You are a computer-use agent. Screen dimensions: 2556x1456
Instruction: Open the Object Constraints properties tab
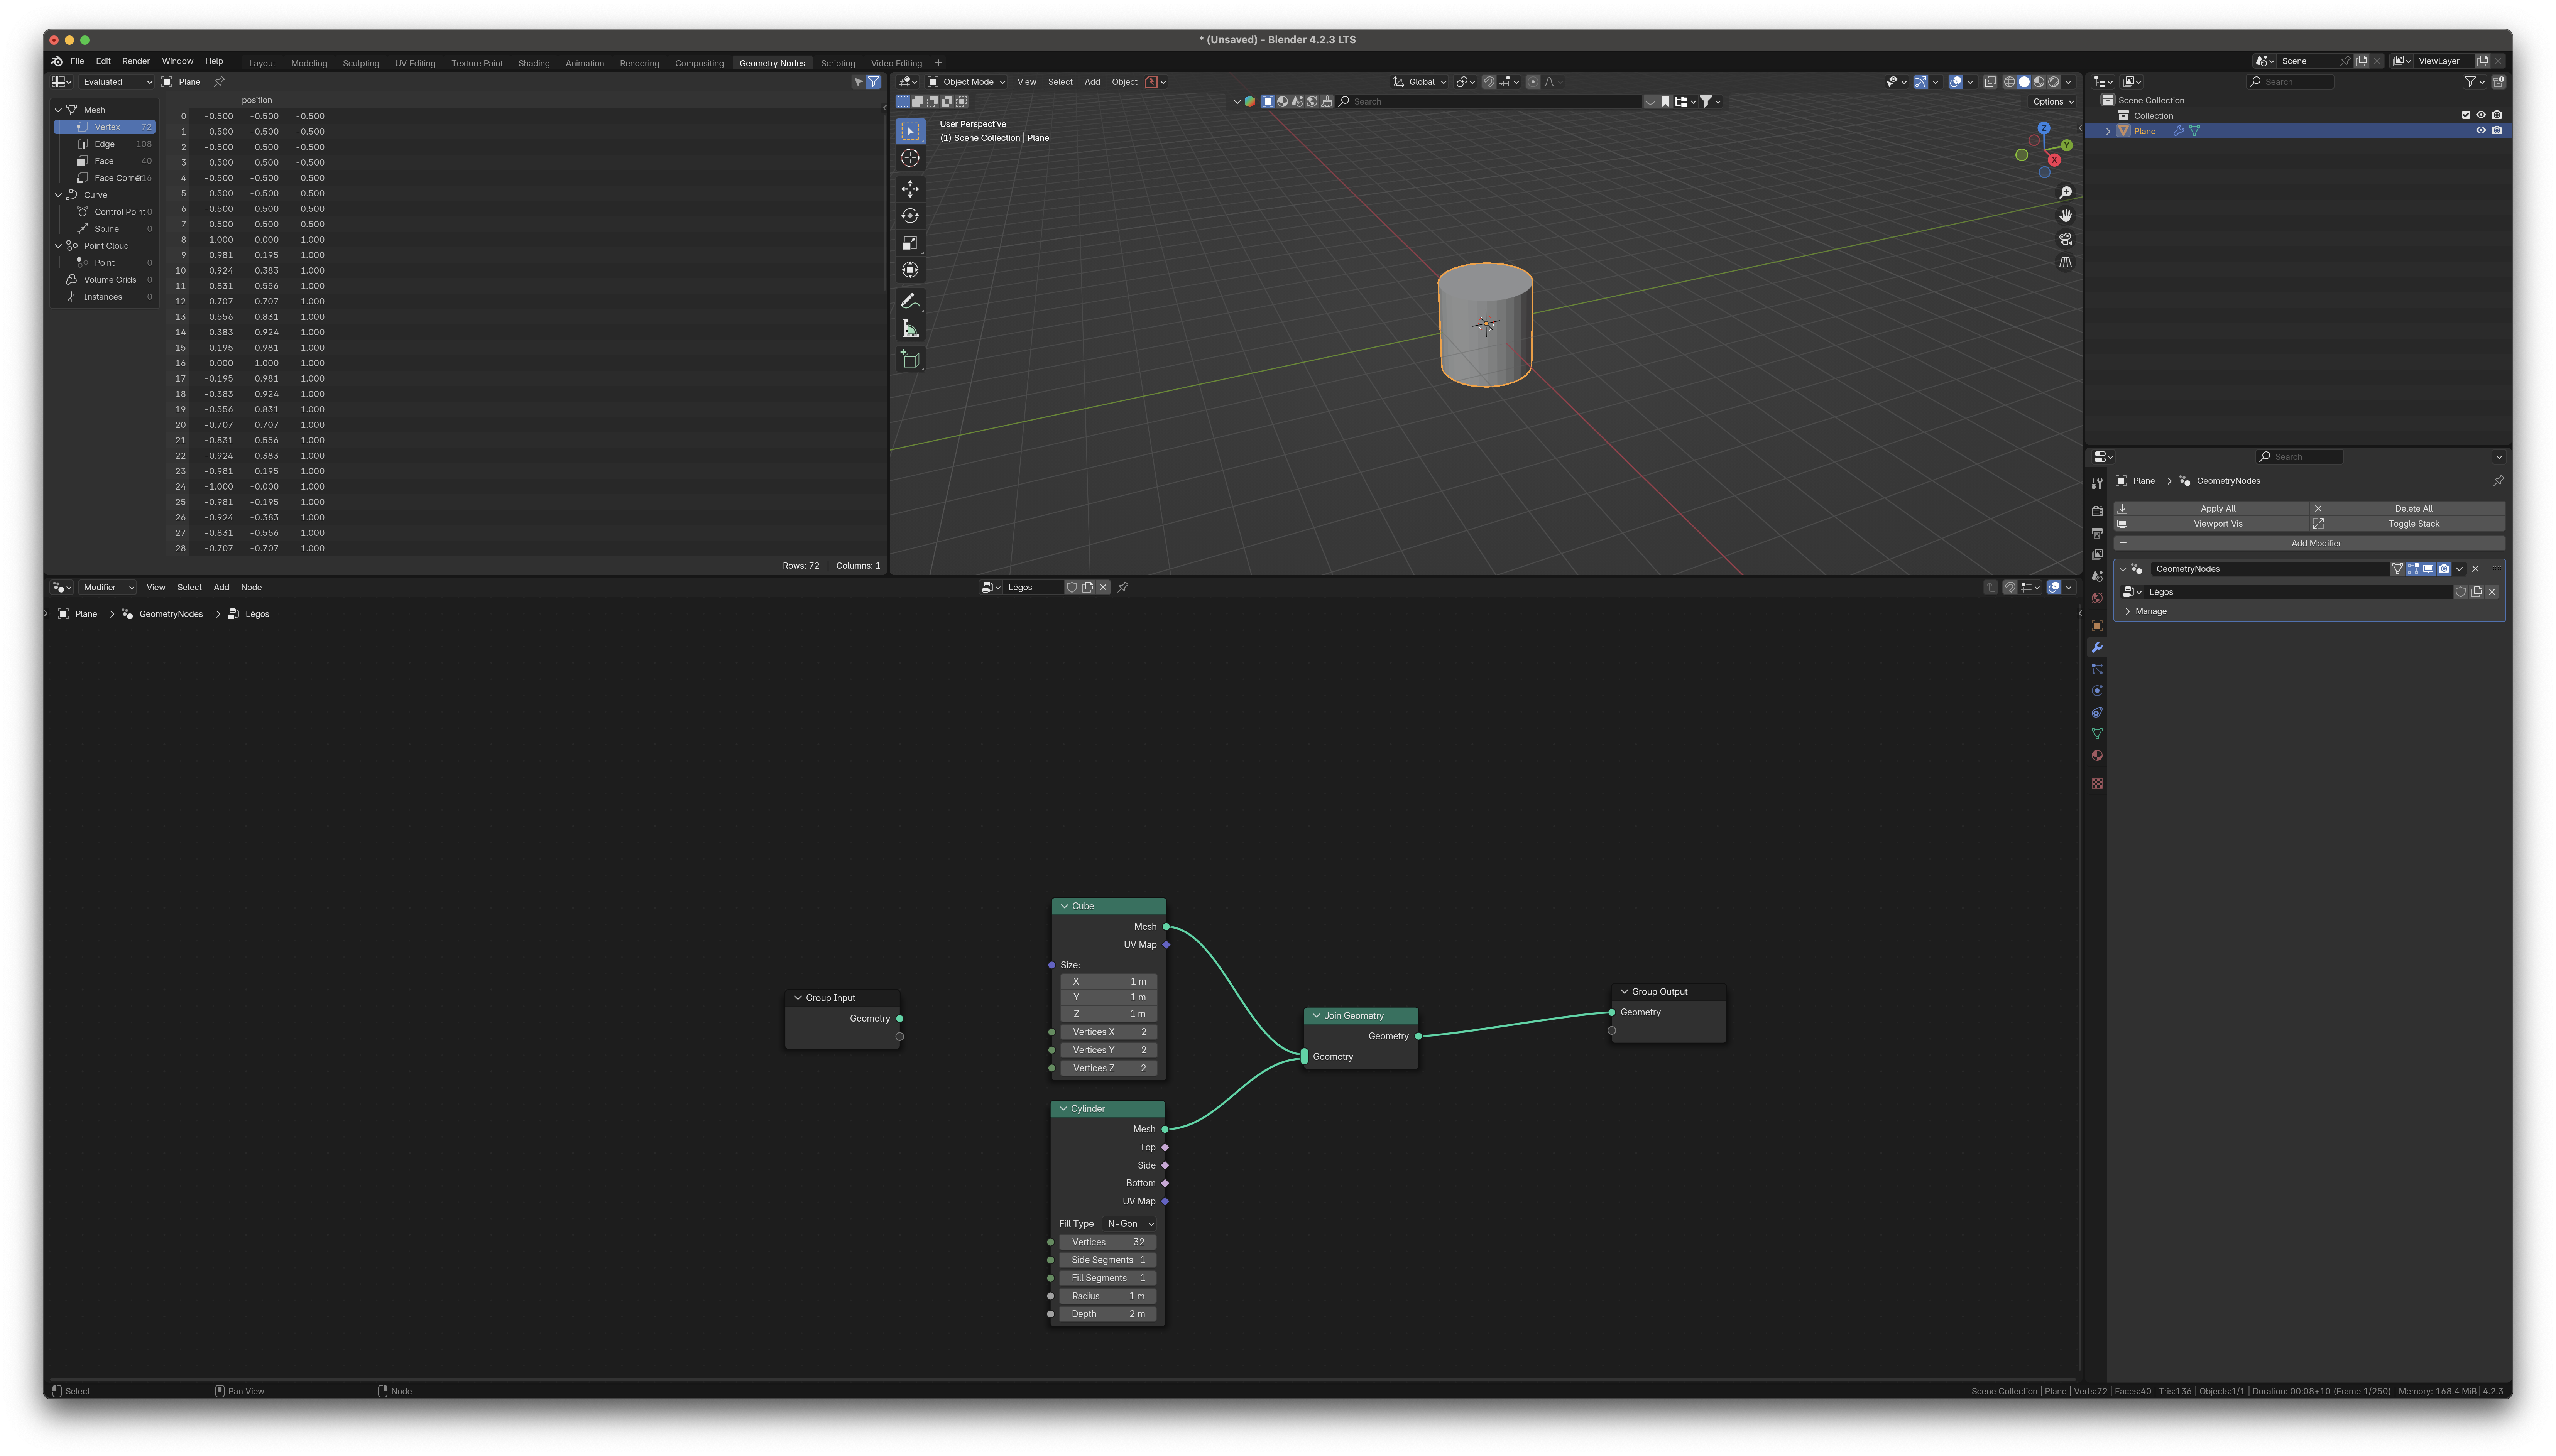click(x=2097, y=713)
